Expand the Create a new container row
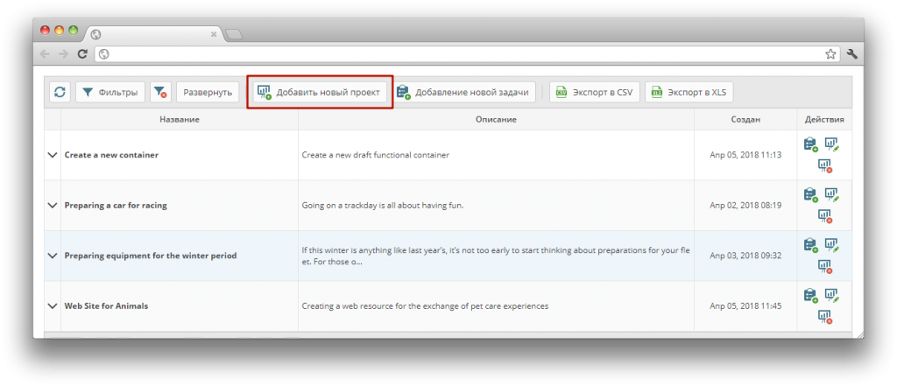 coord(52,155)
